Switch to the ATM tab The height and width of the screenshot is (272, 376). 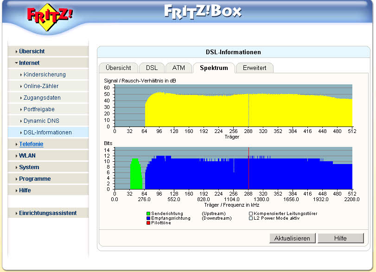click(178, 68)
